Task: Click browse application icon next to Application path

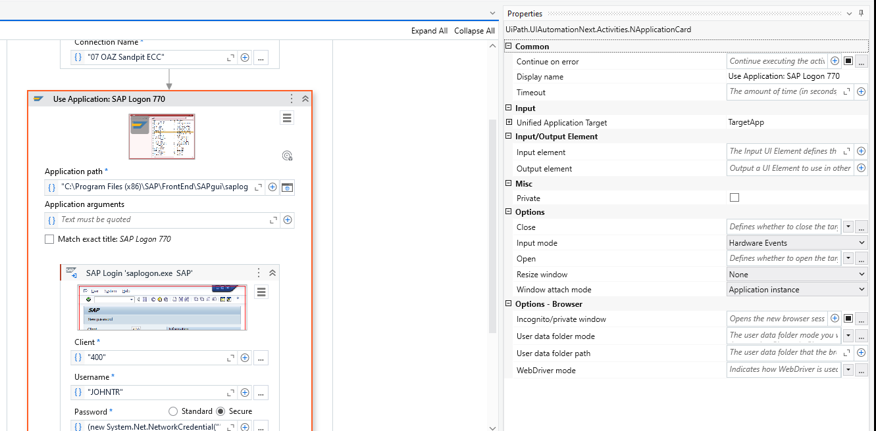Action: tap(287, 187)
